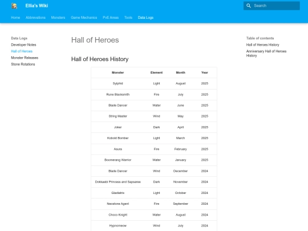Focus the Search input field

click(271, 6)
